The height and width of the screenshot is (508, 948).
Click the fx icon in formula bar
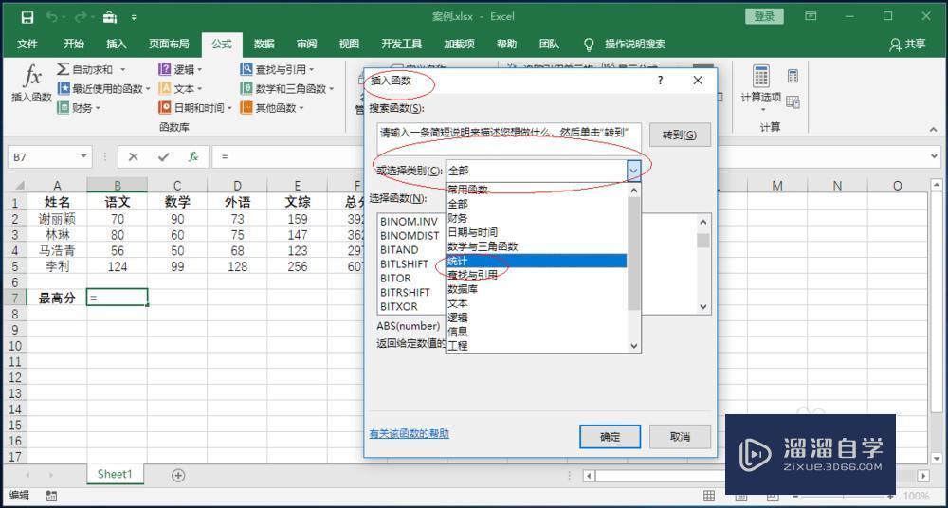coord(193,157)
